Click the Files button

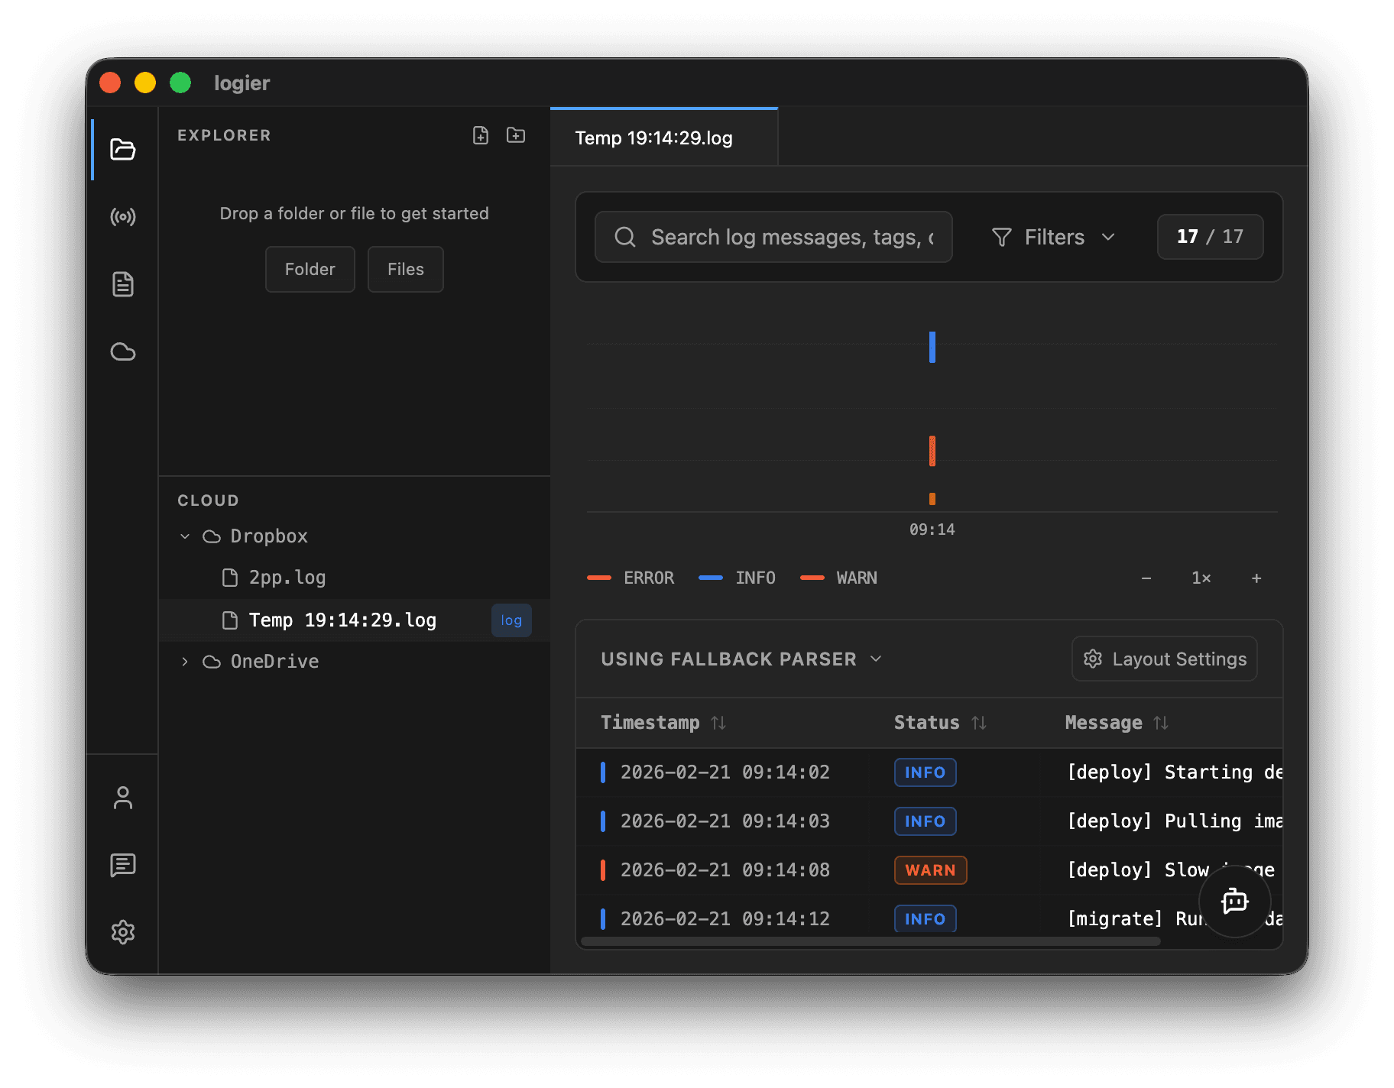(x=405, y=269)
